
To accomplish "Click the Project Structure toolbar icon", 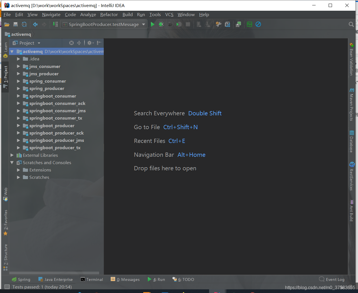I will [227, 25].
